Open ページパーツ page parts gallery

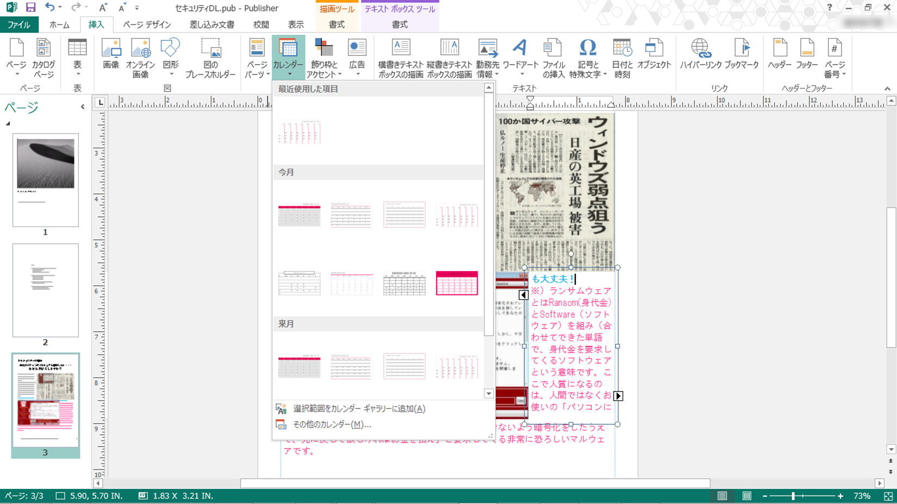click(x=257, y=58)
